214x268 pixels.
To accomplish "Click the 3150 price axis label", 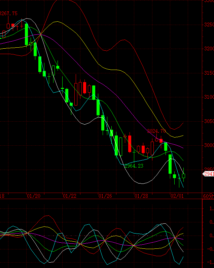I will click(209, 73).
